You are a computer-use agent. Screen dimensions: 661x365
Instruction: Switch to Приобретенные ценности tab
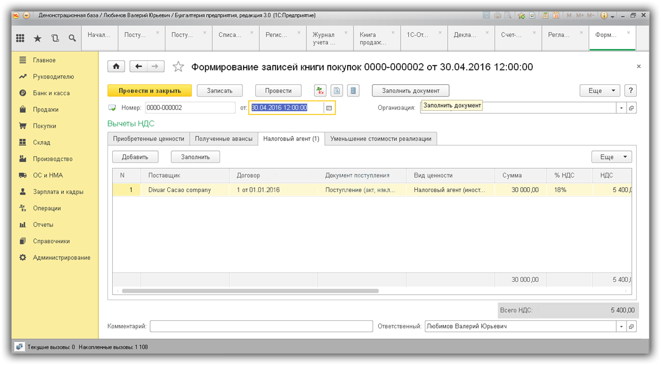pyautogui.click(x=148, y=139)
